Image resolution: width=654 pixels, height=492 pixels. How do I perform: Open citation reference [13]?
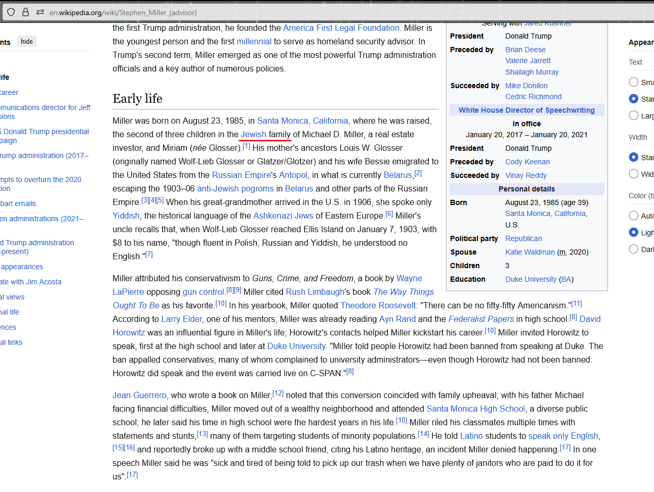202,434
